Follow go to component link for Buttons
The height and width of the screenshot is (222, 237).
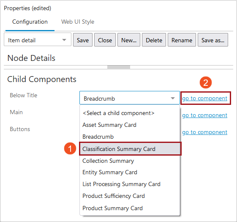click(x=204, y=132)
